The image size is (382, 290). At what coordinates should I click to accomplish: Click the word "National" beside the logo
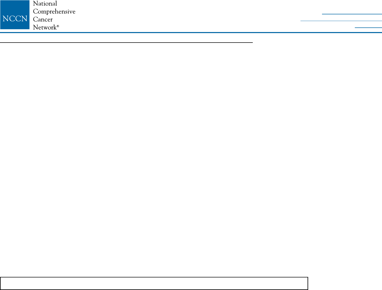point(45,4)
